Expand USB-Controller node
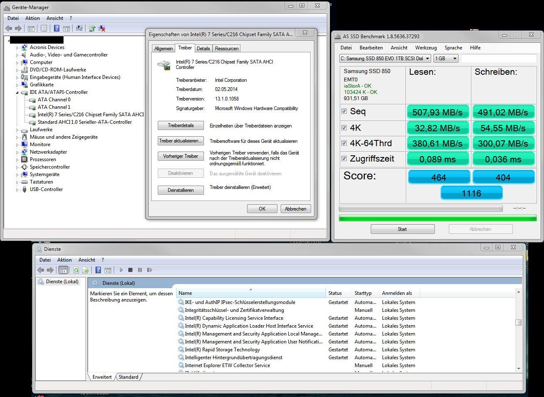 coord(17,190)
